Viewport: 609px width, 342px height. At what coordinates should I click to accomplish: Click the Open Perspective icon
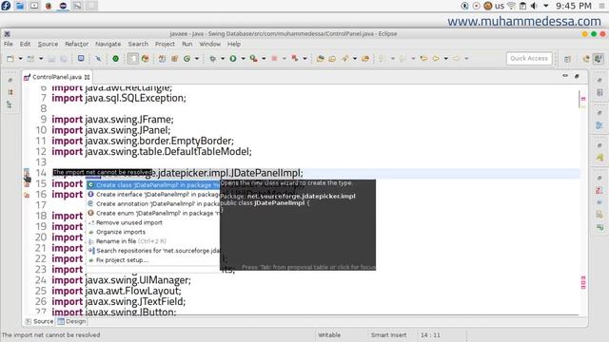(567, 59)
